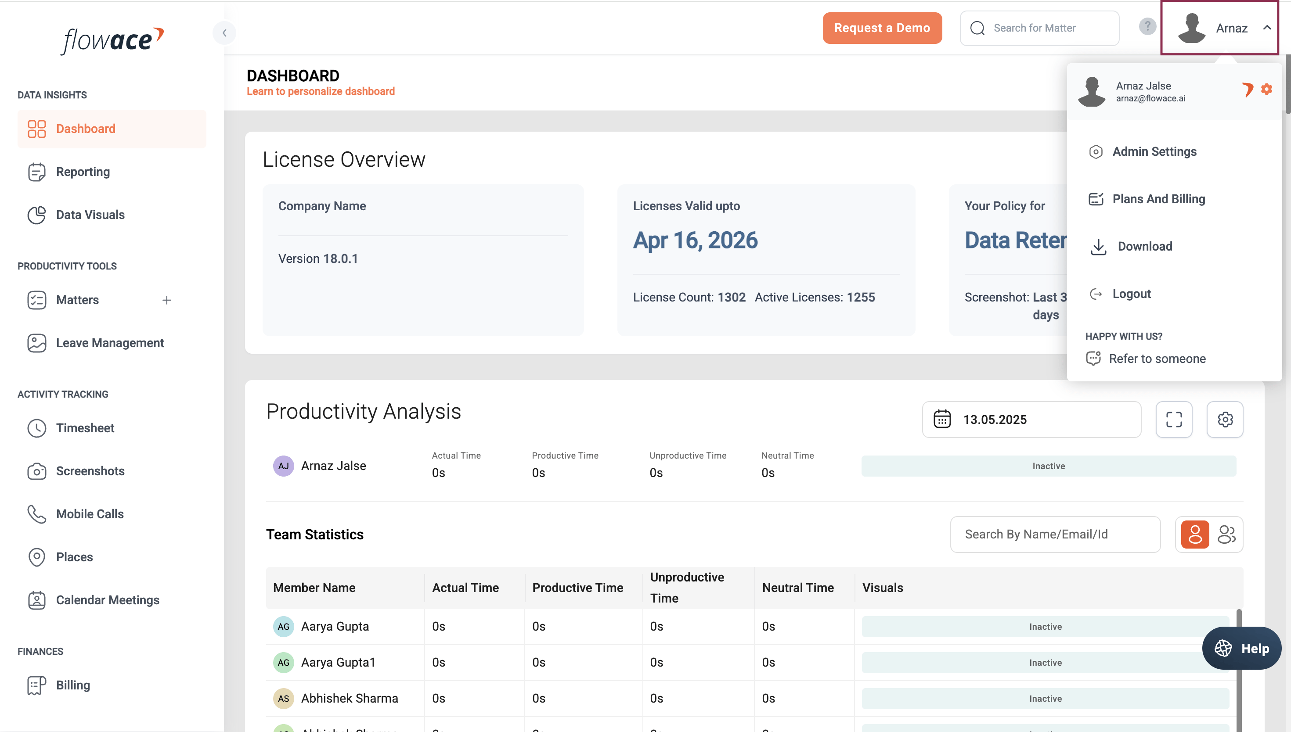Click the calendar icon in date field
Image resolution: width=1291 pixels, height=732 pixels.
942,419
